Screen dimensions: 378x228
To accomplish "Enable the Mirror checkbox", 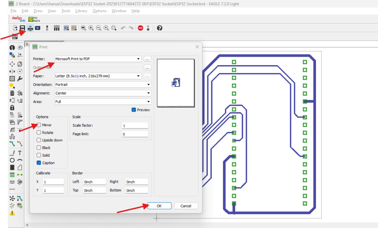I will pyautogui.click(x=39, y=125).
